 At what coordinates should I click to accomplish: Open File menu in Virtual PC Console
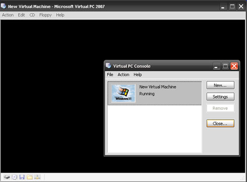[x=110, y=75]
